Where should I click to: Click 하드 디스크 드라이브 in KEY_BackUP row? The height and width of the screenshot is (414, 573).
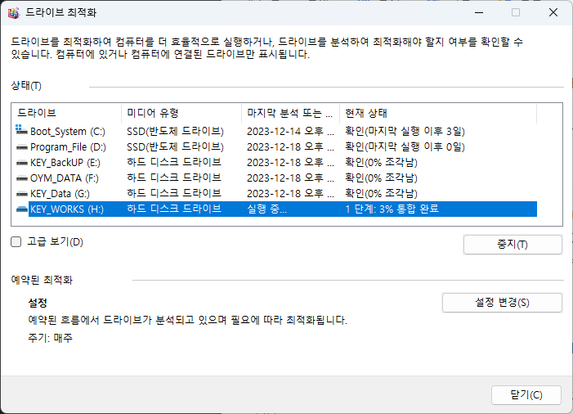pyautogui.click(x=174, y=162)
